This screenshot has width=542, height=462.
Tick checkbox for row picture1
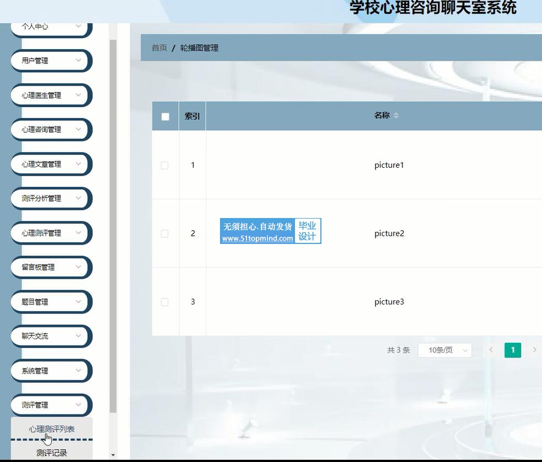coord(165,165)
